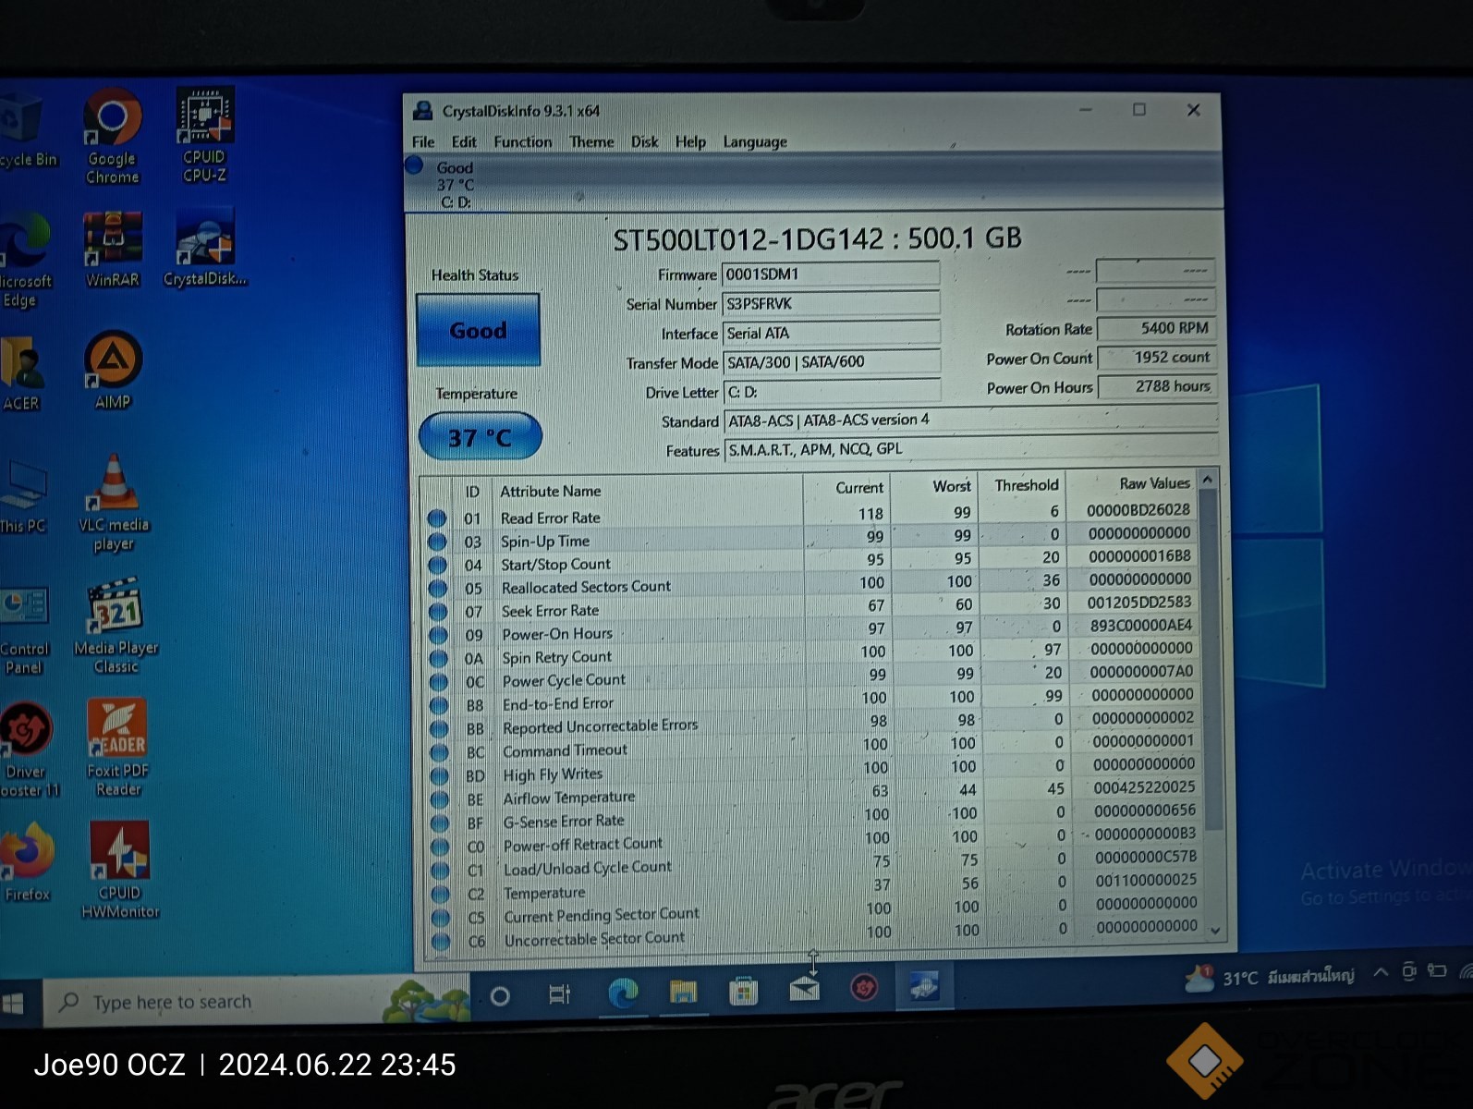Click the Power On Hours value field
Screen dimensions: 1473x1109
pyautogui.click(x=1156, y=386)
